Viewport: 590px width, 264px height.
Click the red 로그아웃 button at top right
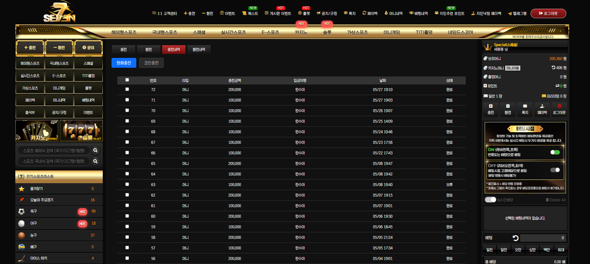[x=548, y=13]
